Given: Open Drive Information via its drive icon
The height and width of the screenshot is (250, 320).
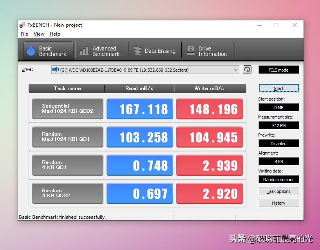Looking at the screenshot, I should 190,50.
